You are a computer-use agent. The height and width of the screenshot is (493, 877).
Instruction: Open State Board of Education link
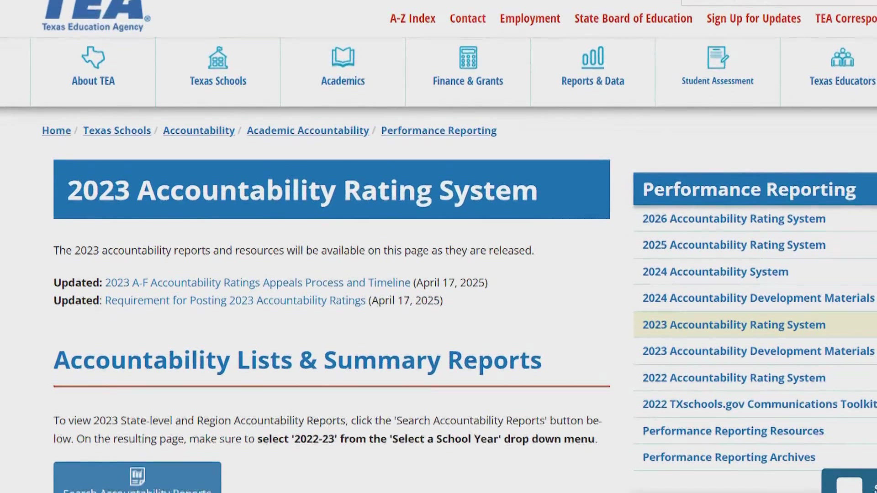click(633, 18)
